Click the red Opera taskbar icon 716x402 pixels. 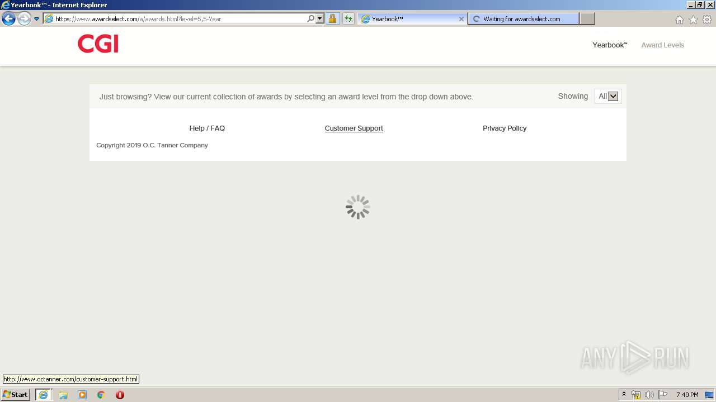(120, 395)
